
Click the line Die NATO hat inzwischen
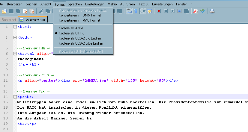click(x=84, y=107)
